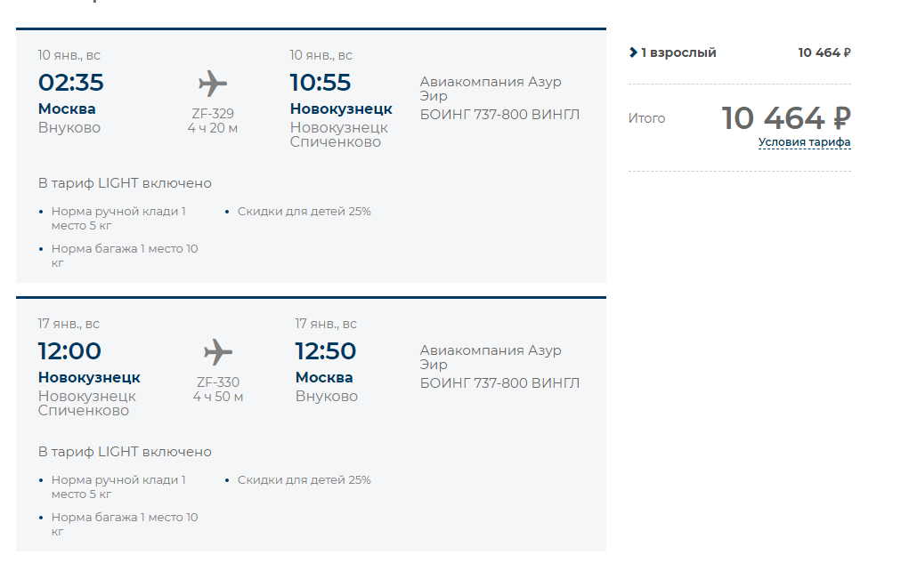Click the 02:35 departure time
The height and width of the screenshot is (571, 901).
pyautogui.click(x=70, y=83)
